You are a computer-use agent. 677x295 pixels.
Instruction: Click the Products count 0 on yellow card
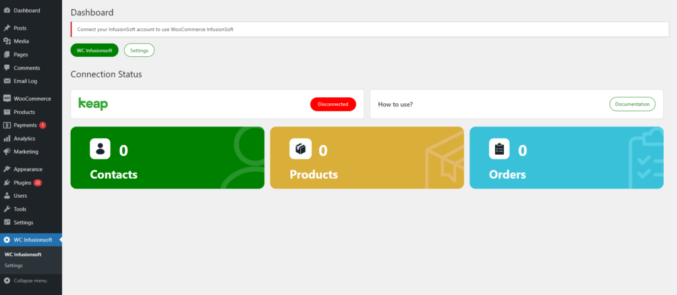coord(323,150)
